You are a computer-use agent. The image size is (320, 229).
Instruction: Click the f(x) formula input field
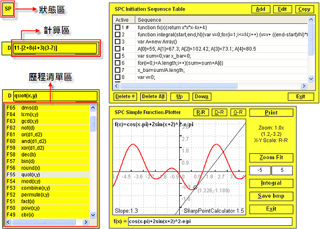click(x=210, y=222)
